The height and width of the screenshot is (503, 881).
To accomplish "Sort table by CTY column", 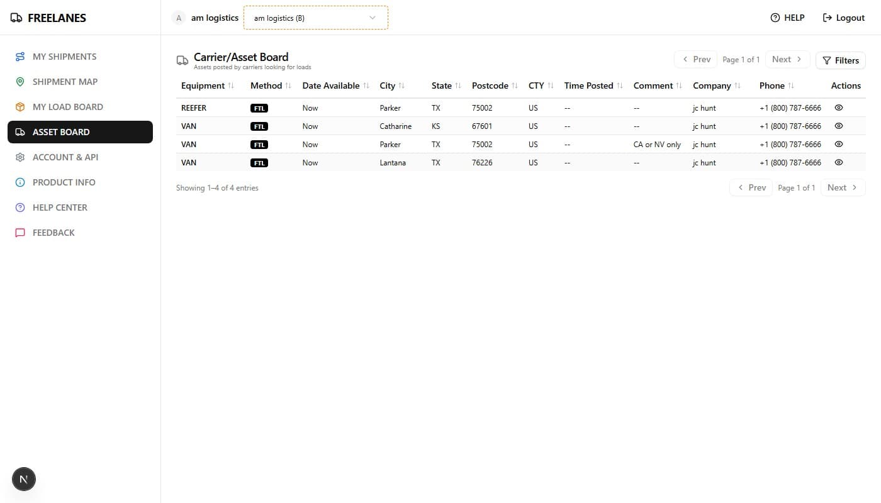I will click(541, 86).
